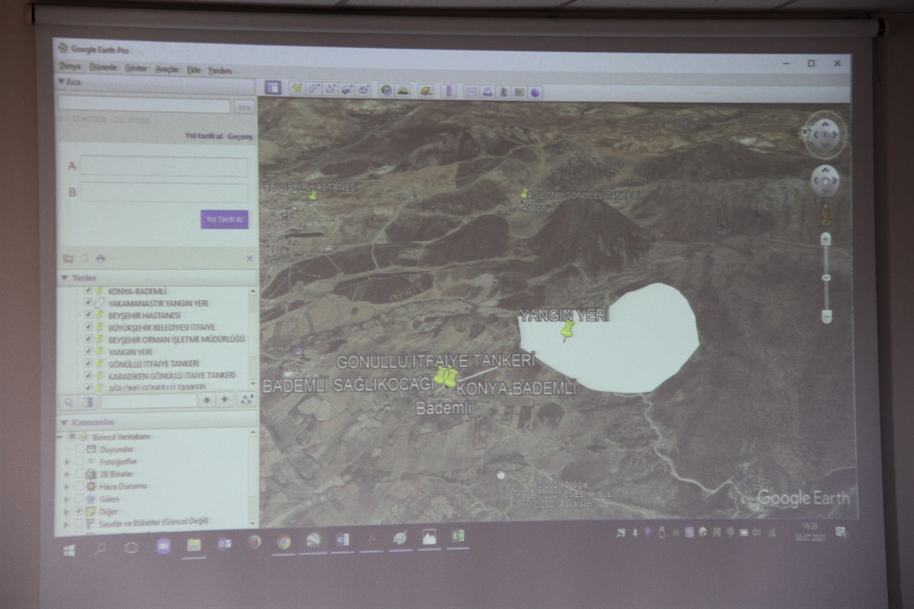Viewport: 914px width, 609px height.
Task: Expand the Diğer layer node
Action: click(x=68, y=511)
